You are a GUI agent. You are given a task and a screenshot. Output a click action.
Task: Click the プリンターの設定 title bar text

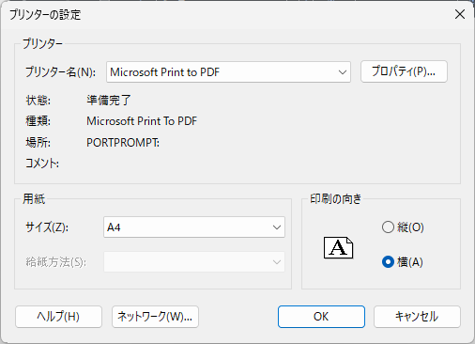pos(45,15)
